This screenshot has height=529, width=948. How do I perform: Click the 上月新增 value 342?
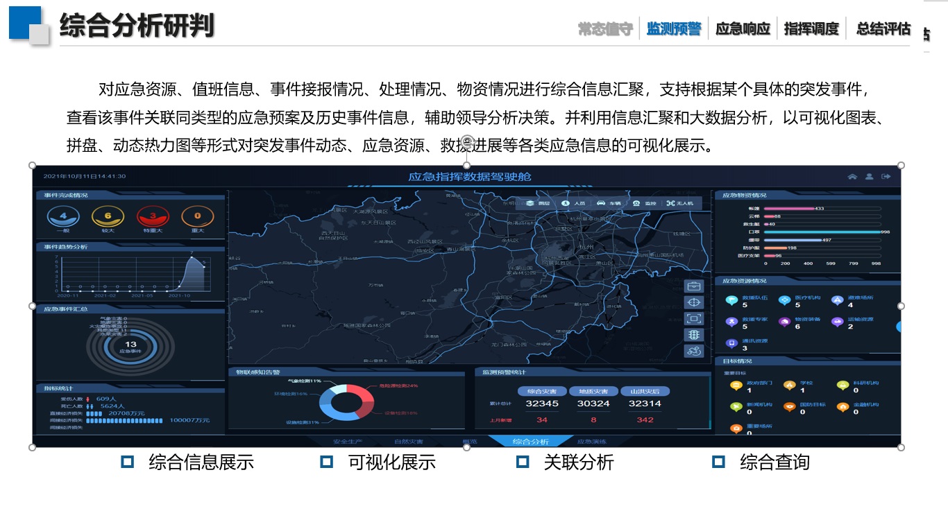645,419
